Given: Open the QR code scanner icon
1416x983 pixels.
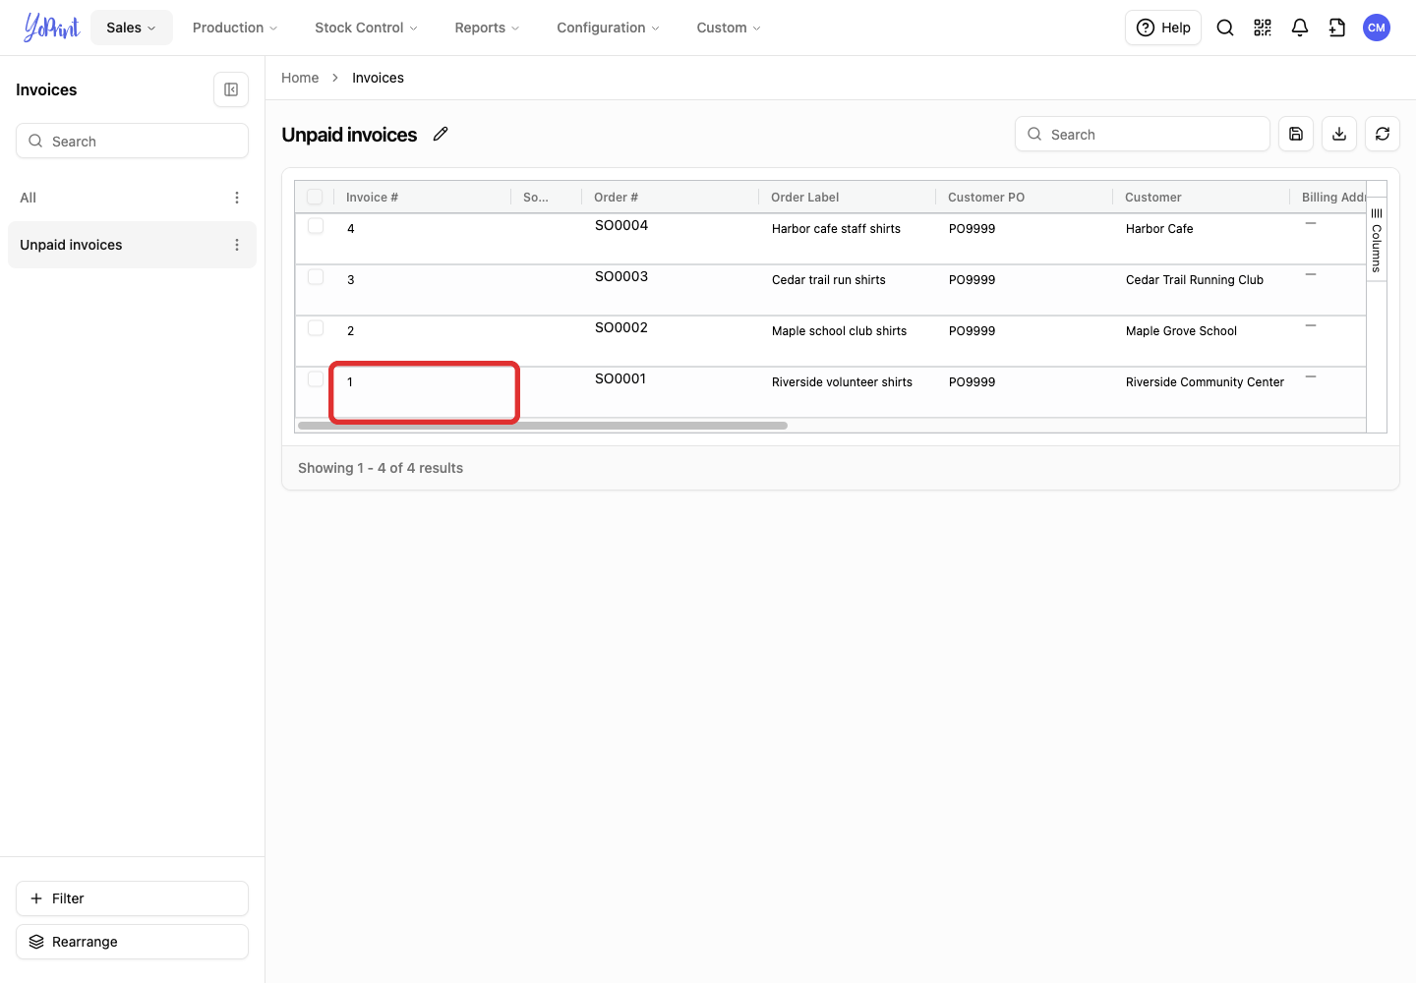Looking at the screenshot, I should coord(1263,28).
